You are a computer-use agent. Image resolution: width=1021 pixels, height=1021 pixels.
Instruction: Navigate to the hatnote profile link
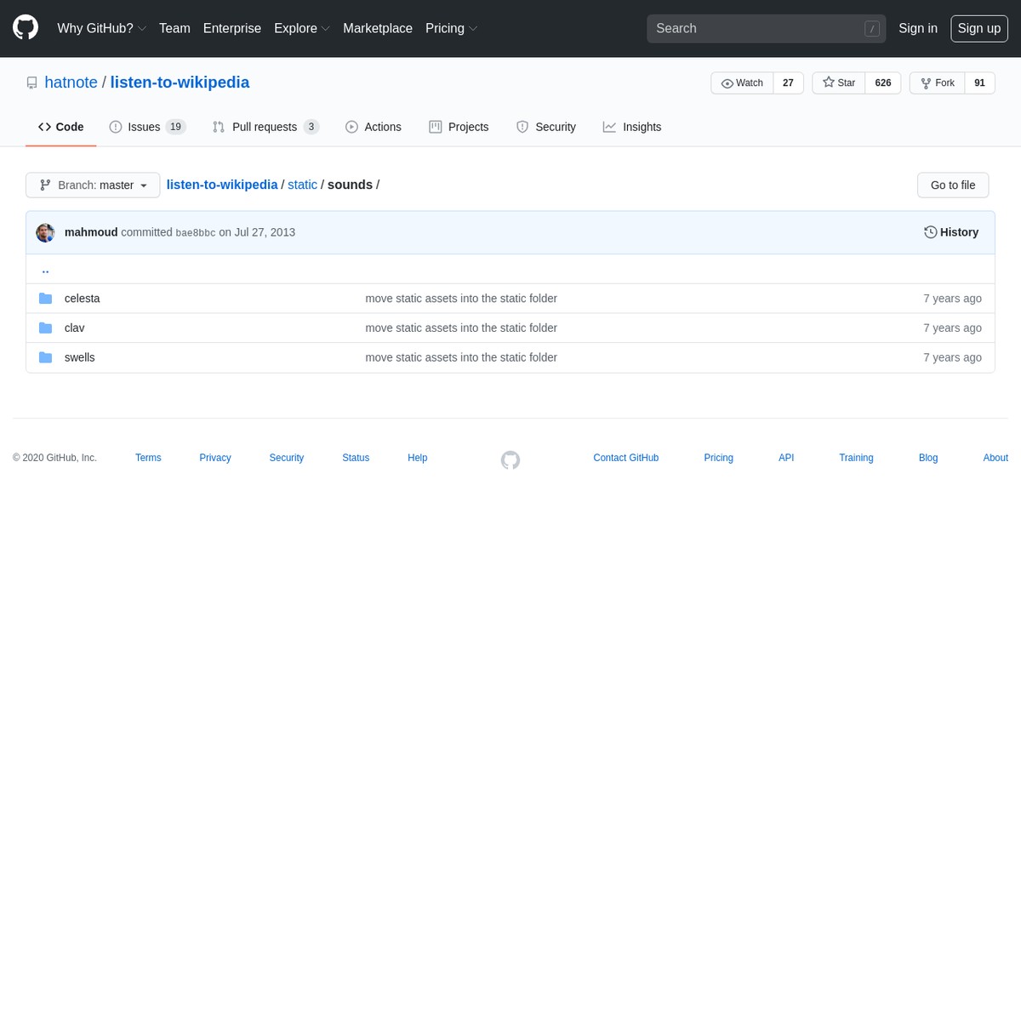click(x=71, y=82)
